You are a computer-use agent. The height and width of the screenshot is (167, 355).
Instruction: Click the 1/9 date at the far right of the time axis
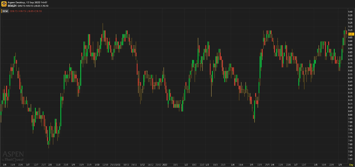(x=340, y=164)
